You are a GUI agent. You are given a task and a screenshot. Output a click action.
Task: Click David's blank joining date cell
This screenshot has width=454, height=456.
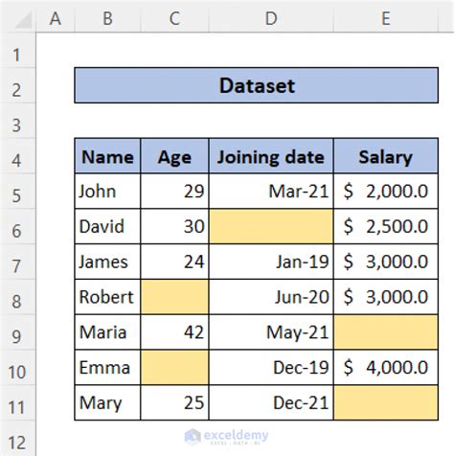coord(271,226)
